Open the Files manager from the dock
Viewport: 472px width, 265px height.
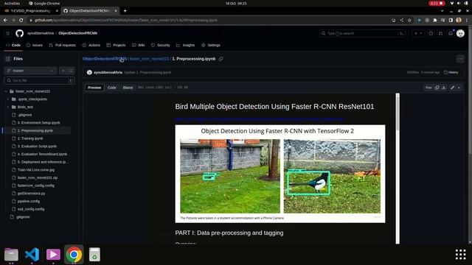11,255
